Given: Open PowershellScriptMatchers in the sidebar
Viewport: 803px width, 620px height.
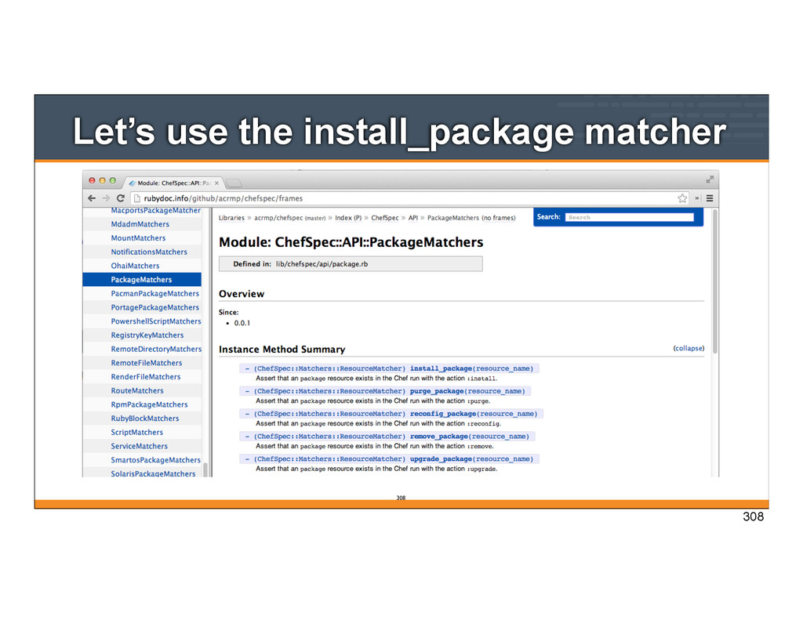Looking at the screenshot, I should point(156,321).
